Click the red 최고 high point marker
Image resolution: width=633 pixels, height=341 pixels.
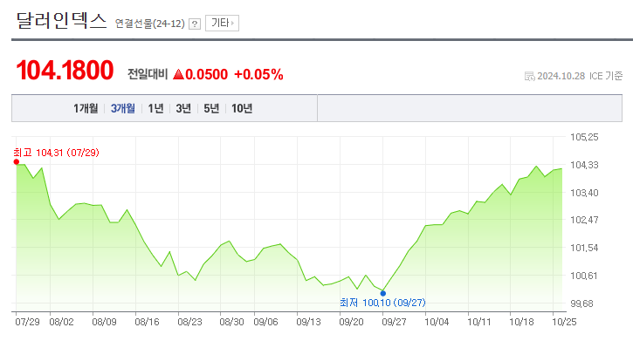(x=16, y=161)
